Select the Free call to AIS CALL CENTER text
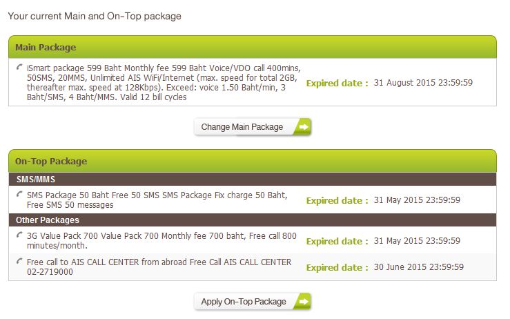 coord(159,267)
